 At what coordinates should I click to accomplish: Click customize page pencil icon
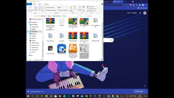[x=145, y=86]
